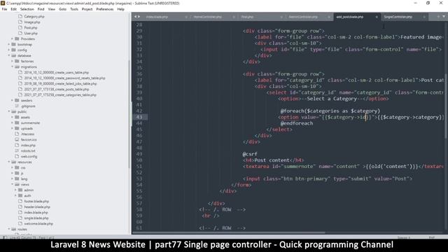Expand the summernote folder
The width and height of the screenshot is (448, 252).
coord(13,123)
